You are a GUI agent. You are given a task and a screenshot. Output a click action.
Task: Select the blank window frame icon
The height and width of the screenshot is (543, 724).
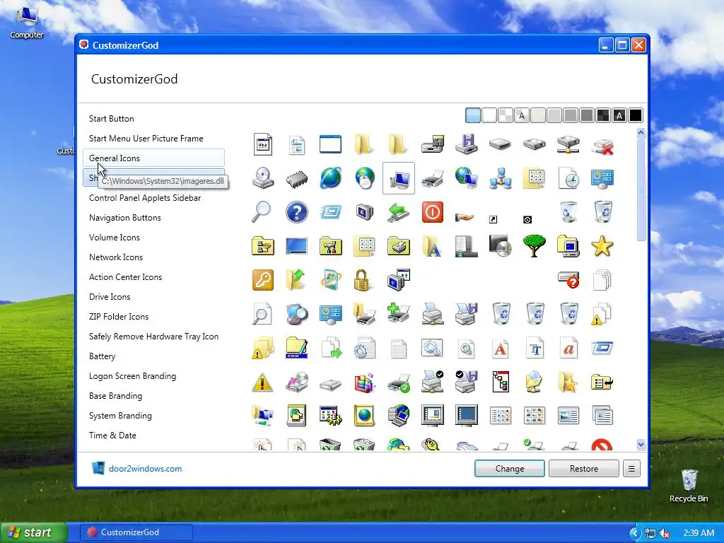point(331,144)
